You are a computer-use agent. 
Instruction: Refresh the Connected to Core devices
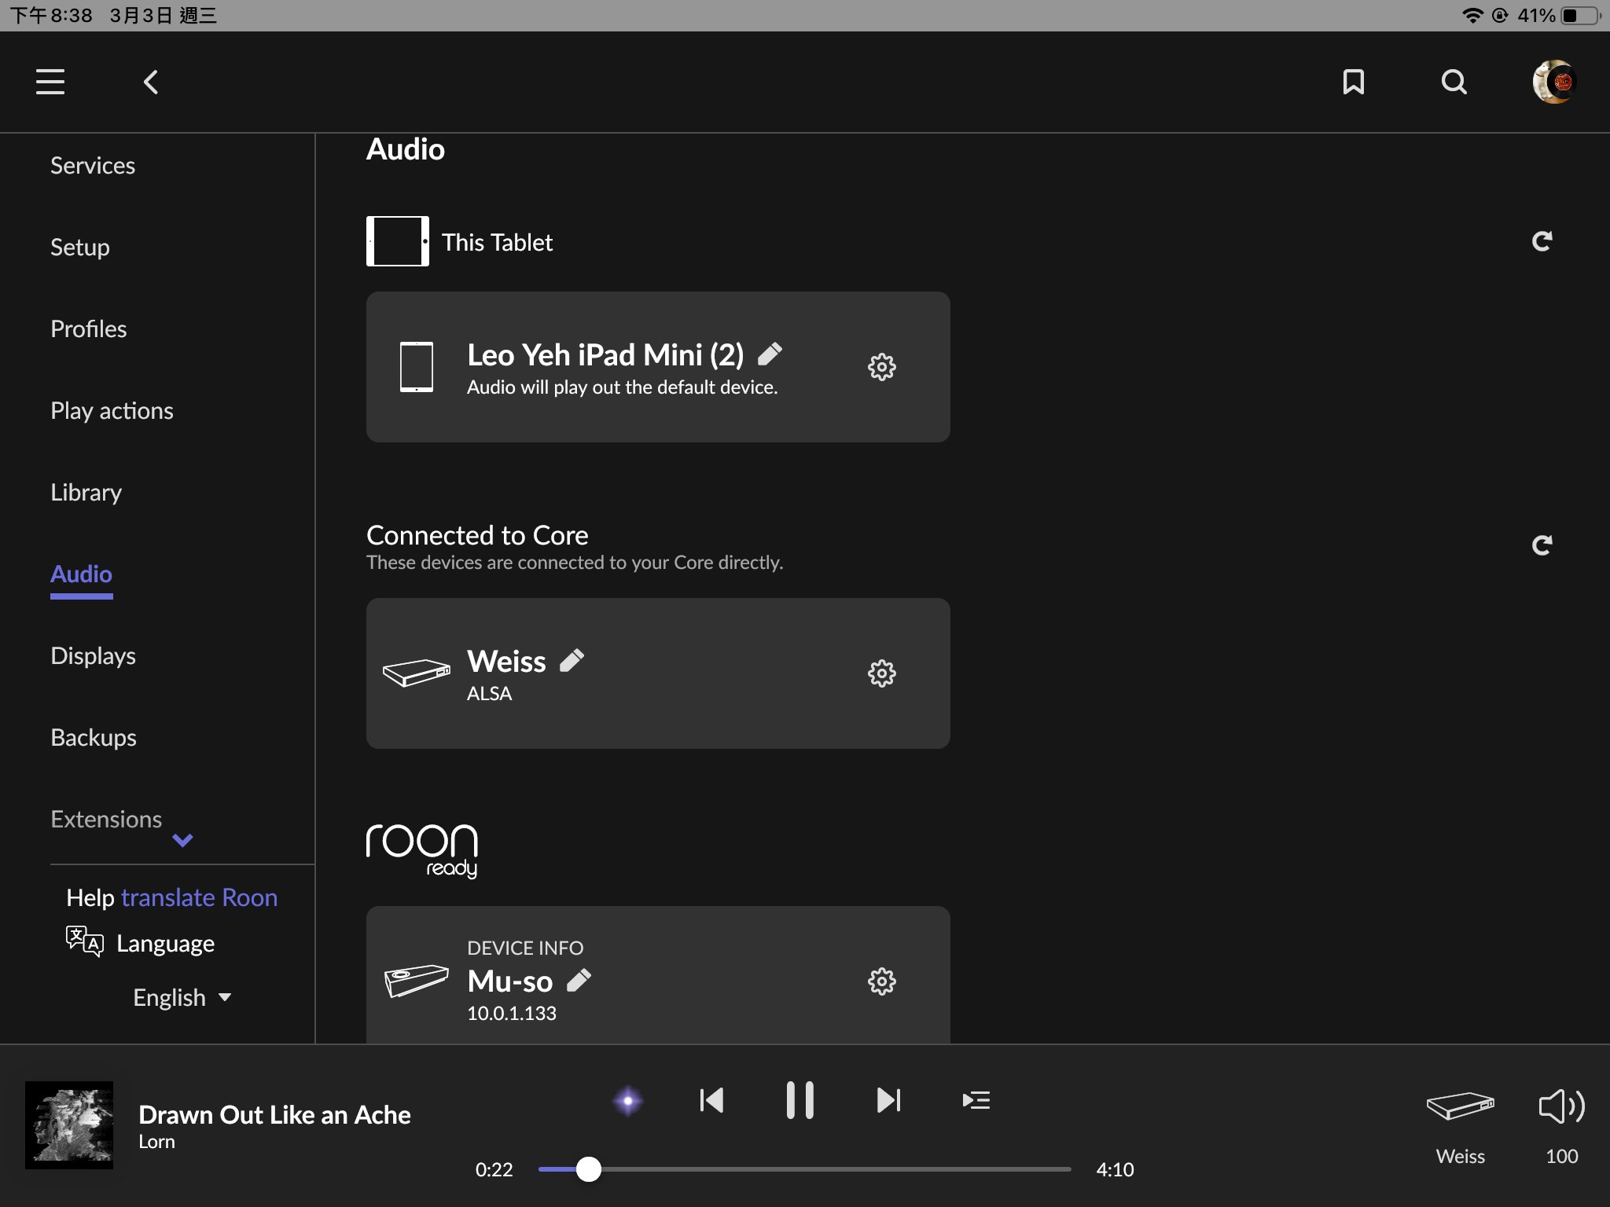coord(1542,545)
